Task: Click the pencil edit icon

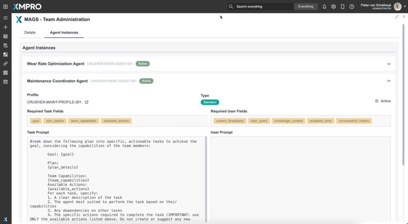Action: 397,17
